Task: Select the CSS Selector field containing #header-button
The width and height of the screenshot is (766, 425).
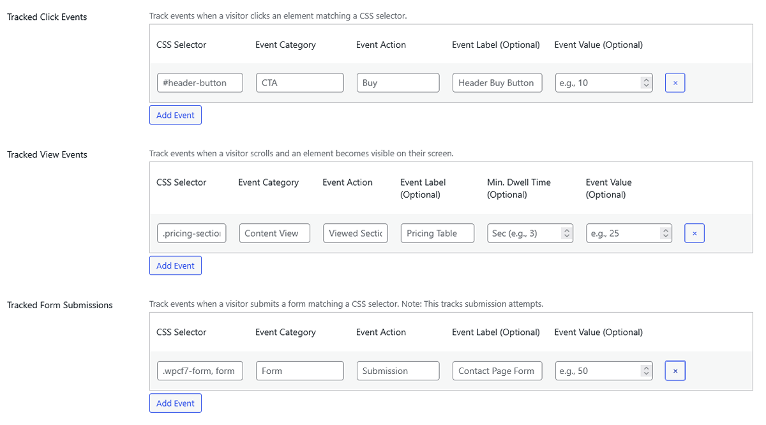Action: click(x=200, y=82)
